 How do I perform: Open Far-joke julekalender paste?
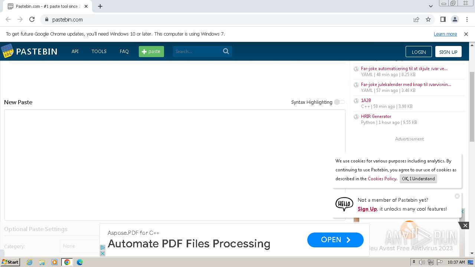406,84
